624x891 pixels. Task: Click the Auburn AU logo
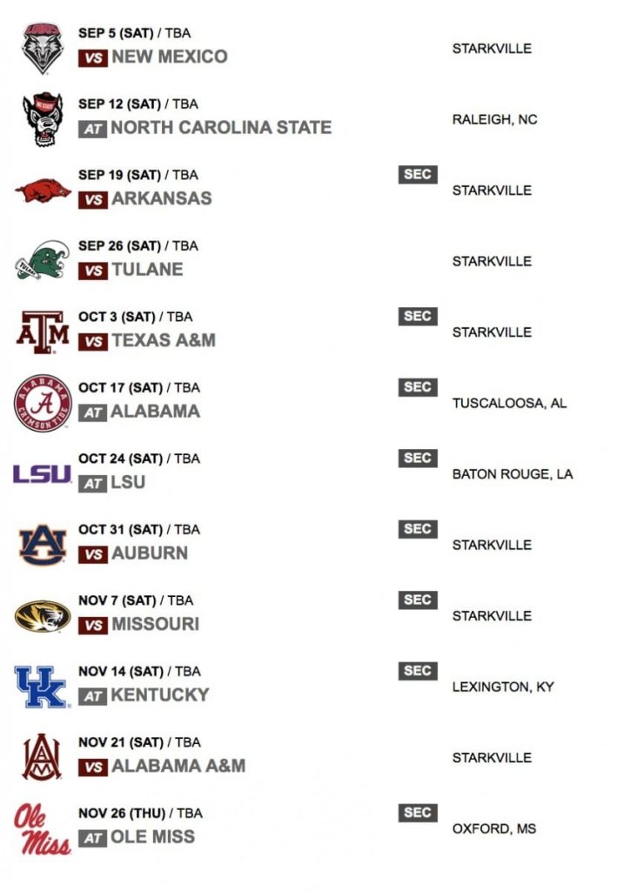tap(43, 545)
